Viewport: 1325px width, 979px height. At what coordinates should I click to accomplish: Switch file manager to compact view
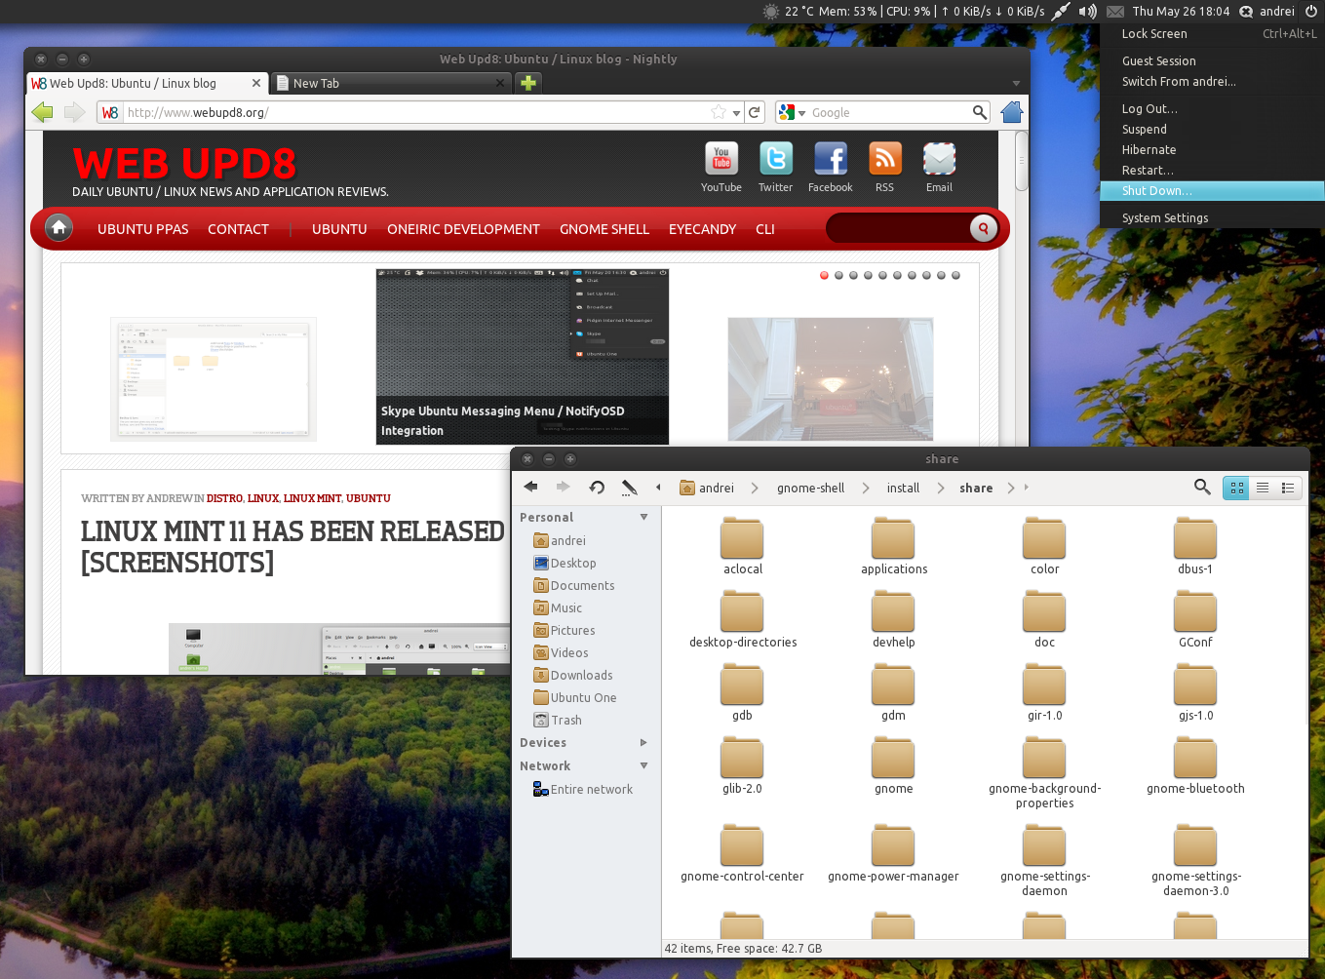pos(1288,488)
